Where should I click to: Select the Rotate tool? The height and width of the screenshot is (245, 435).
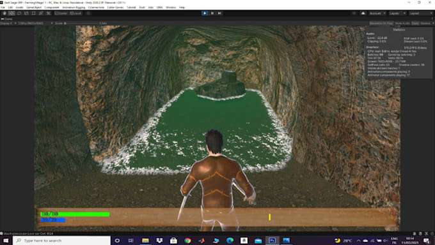[19, 13]
